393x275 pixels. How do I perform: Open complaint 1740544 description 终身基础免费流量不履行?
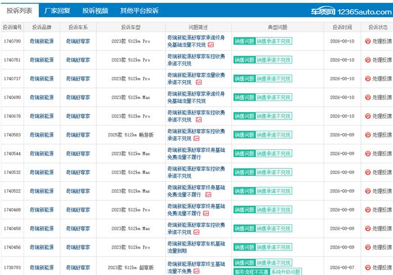(x=196, y=154)
